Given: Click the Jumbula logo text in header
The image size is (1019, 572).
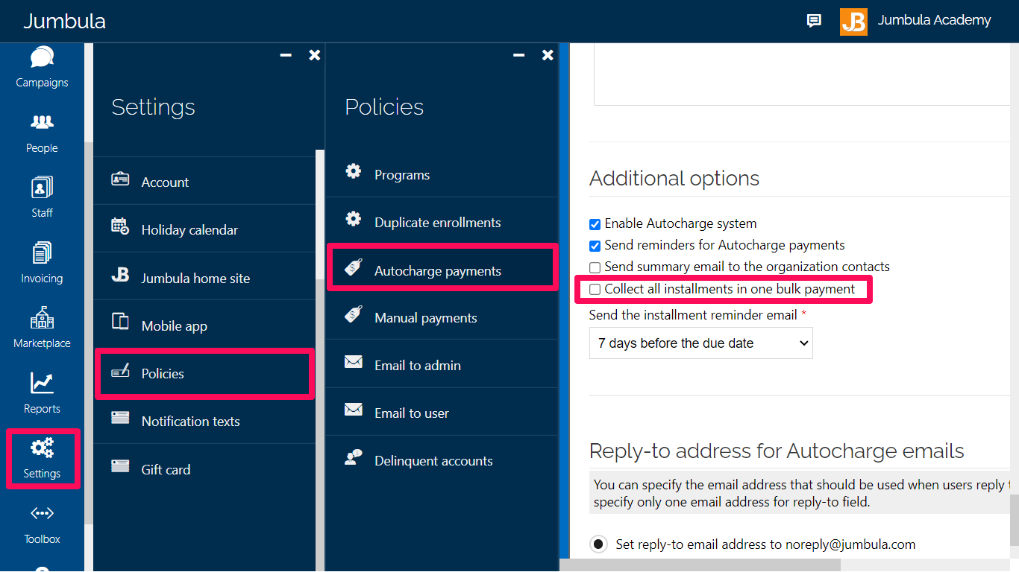Looking at the screenshot, I should tap(64, 21).
